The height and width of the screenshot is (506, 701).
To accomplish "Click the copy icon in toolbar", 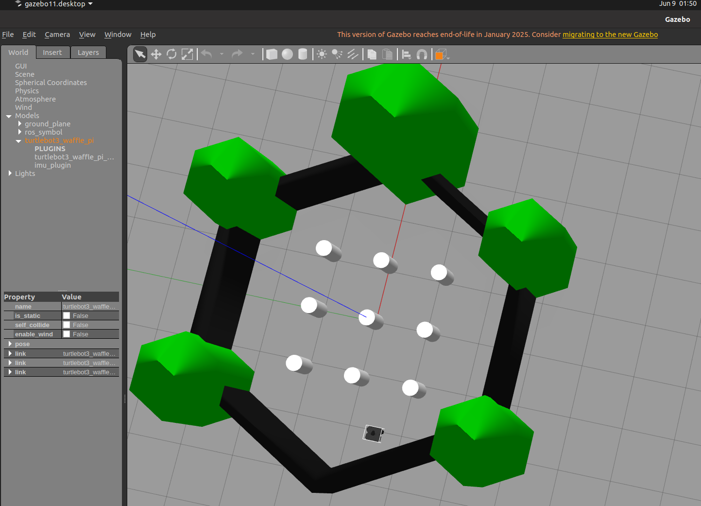I will coord(372,54).
